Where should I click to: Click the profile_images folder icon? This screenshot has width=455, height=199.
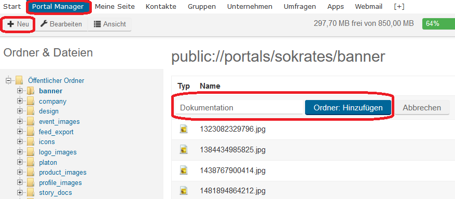click(31, 182)
